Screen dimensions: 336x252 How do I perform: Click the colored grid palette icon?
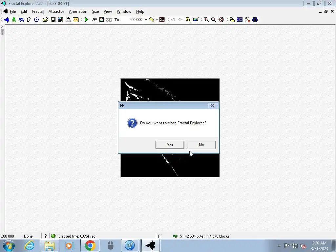(102, 20)
